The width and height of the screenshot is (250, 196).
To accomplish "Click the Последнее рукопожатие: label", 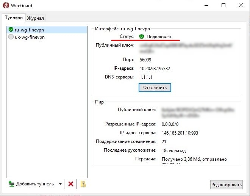I will click(x=130, y=150).
